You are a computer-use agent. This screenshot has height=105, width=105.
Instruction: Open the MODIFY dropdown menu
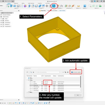(41, 8)
